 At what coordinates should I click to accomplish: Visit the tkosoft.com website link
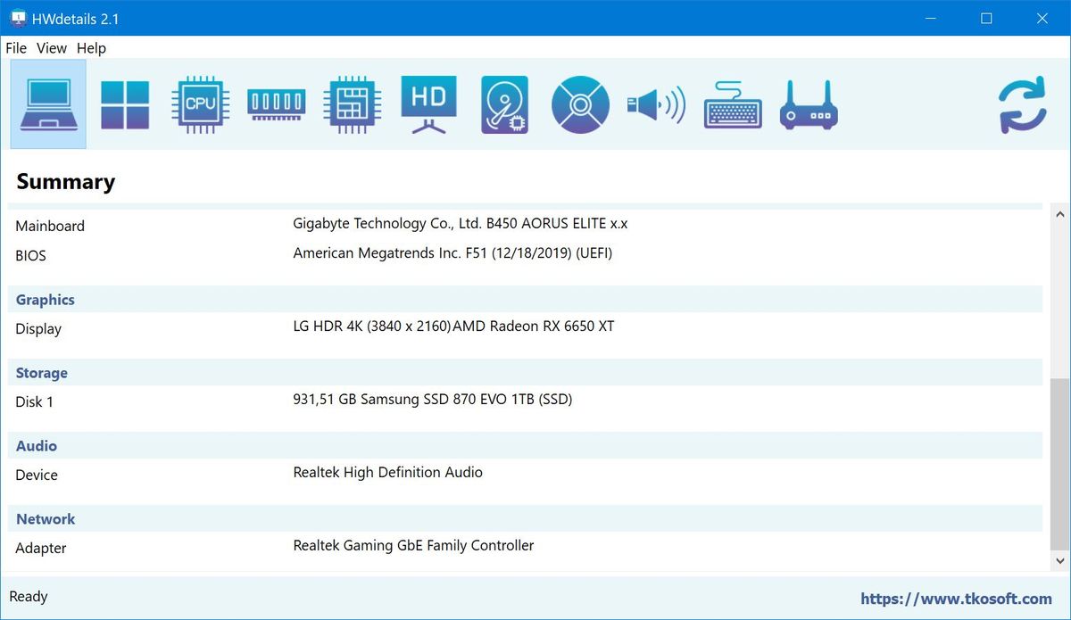click(957, 599)
